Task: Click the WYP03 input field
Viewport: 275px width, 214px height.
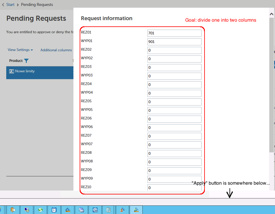Action: (x=174, y=76)
